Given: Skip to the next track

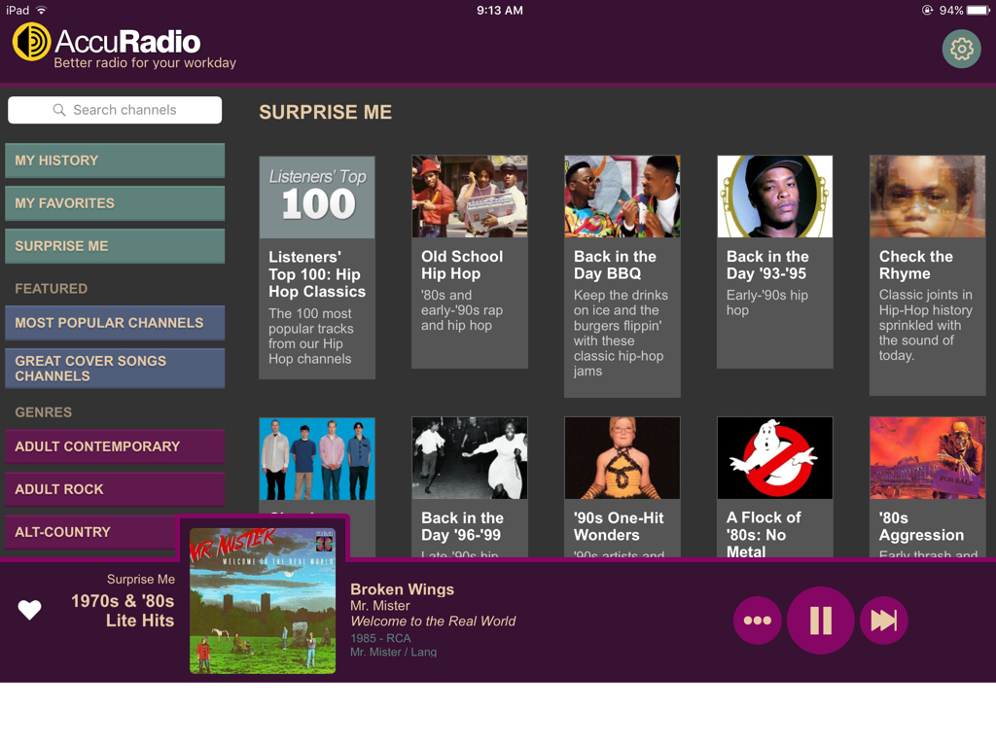Looking at the screenshot, I should pos(883,620).
